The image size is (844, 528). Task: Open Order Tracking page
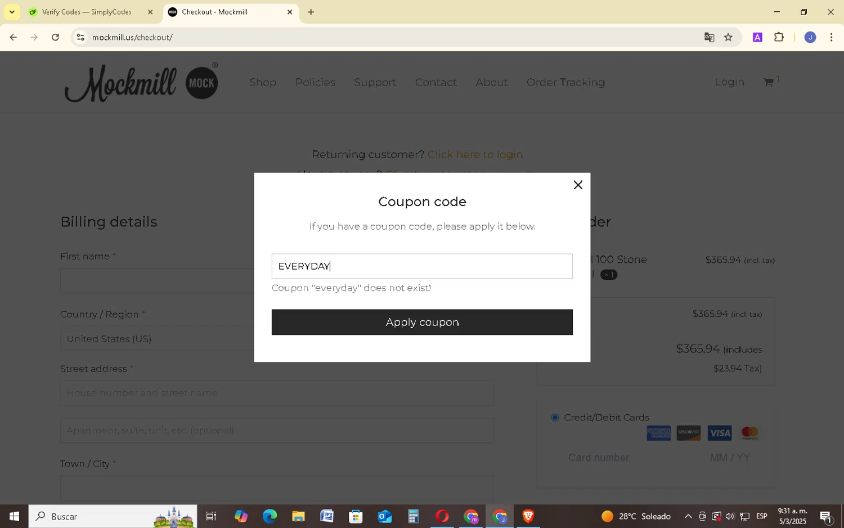pos(565,82)
